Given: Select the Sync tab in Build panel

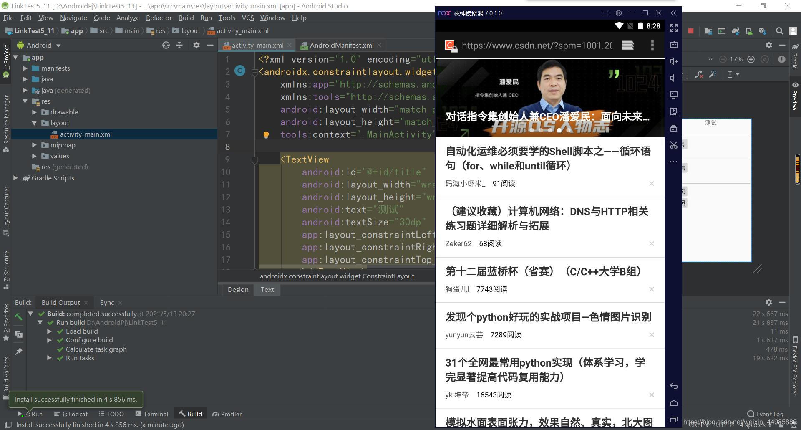Looking at the screenshot, I should 107,302.
